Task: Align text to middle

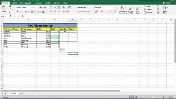Action: pyautogui.click(x=55, y=7)
